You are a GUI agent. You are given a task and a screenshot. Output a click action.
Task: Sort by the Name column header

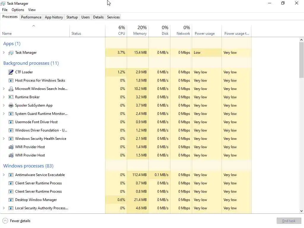point(35,31)
